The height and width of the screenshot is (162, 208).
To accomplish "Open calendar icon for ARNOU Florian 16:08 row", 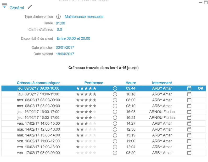I will 189,112.
